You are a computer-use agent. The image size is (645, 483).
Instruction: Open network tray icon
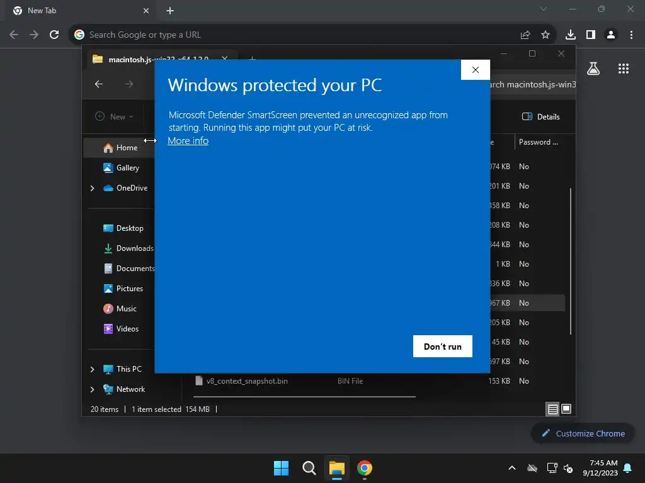(552, 468)
